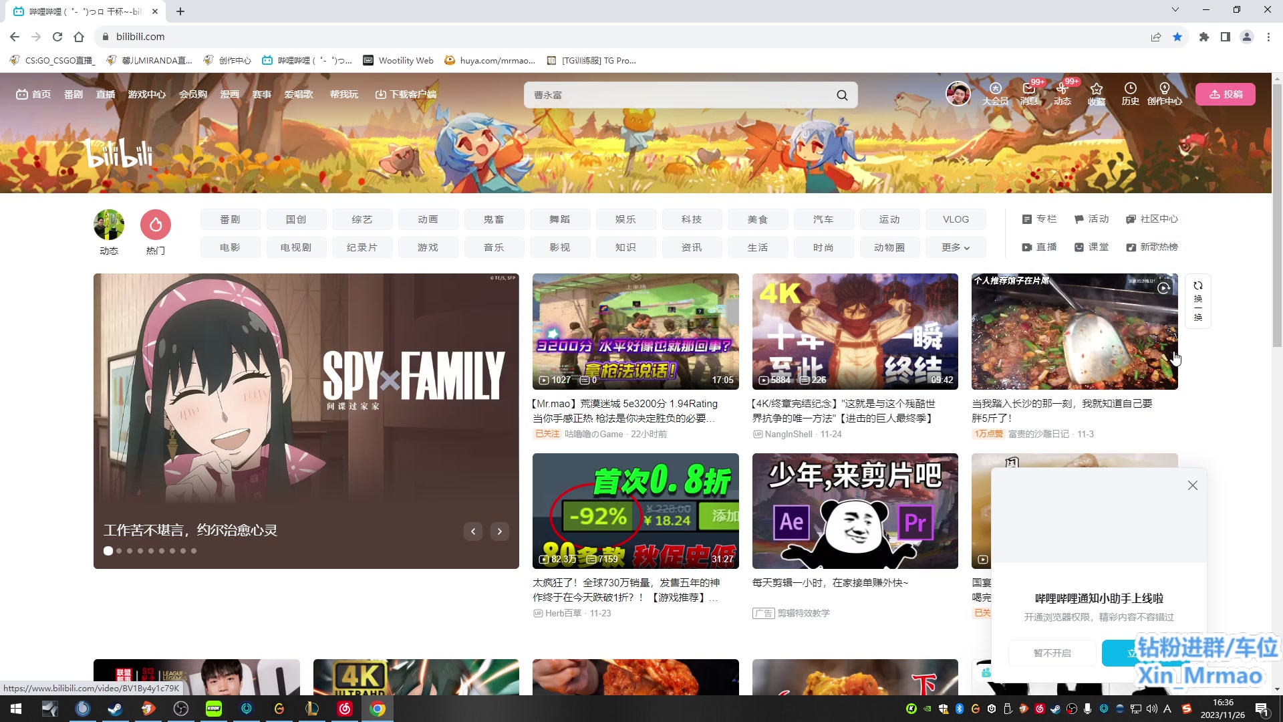Open the CS:GO_CSGO直播 bookmark
Viewport: 1283px width, 722px height.
(52, 61)
